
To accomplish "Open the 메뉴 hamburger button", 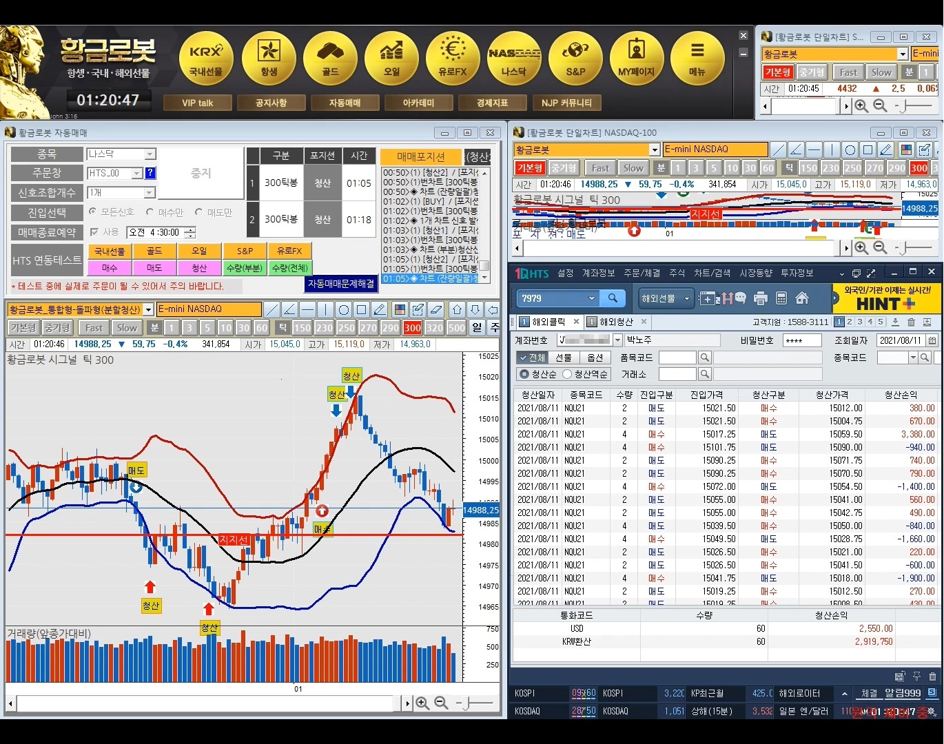I will [697, 58].
